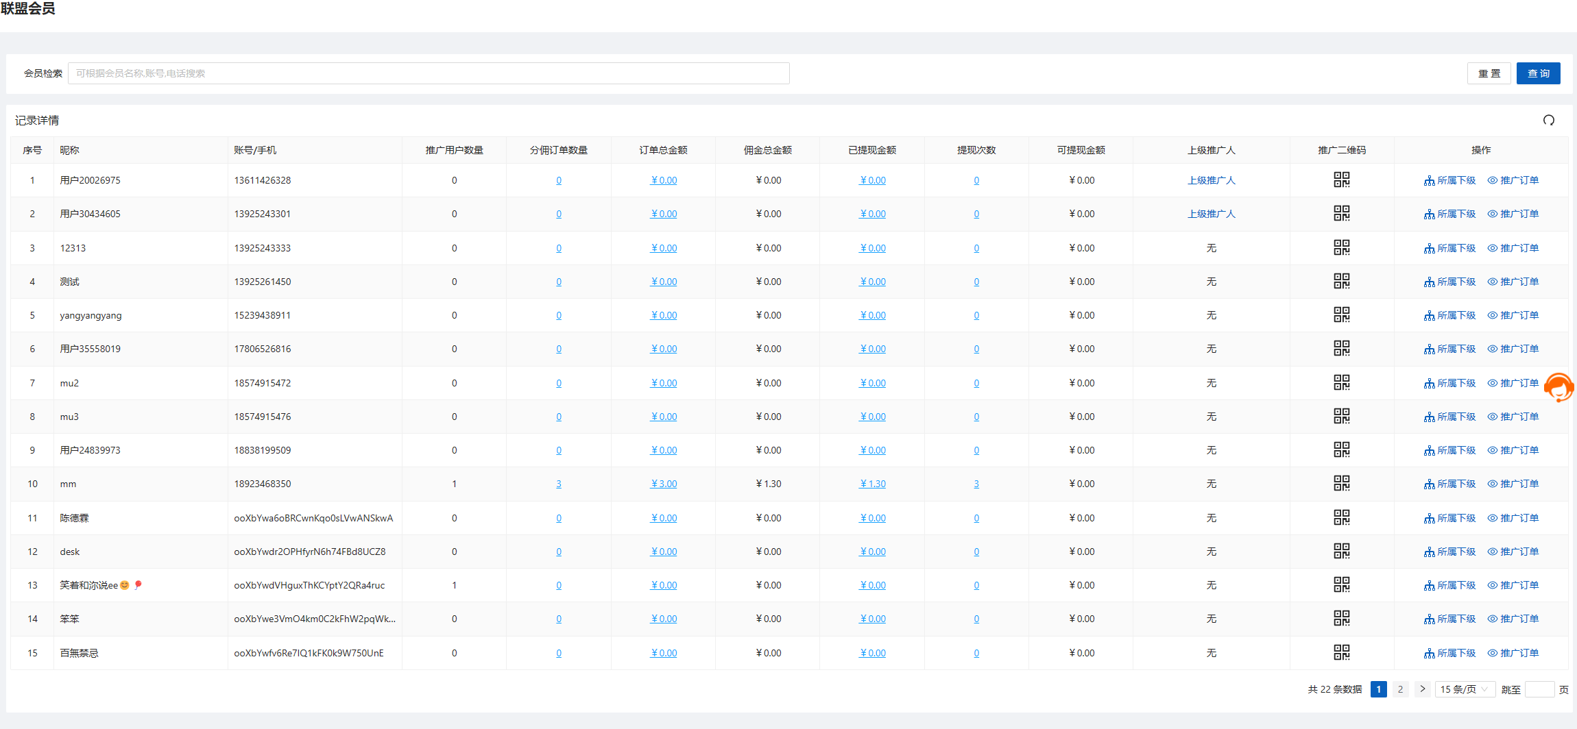This screenshot has height=729, width=1577.
Task: Click the 跳至 page number input
Action: tap(1539, 689)
